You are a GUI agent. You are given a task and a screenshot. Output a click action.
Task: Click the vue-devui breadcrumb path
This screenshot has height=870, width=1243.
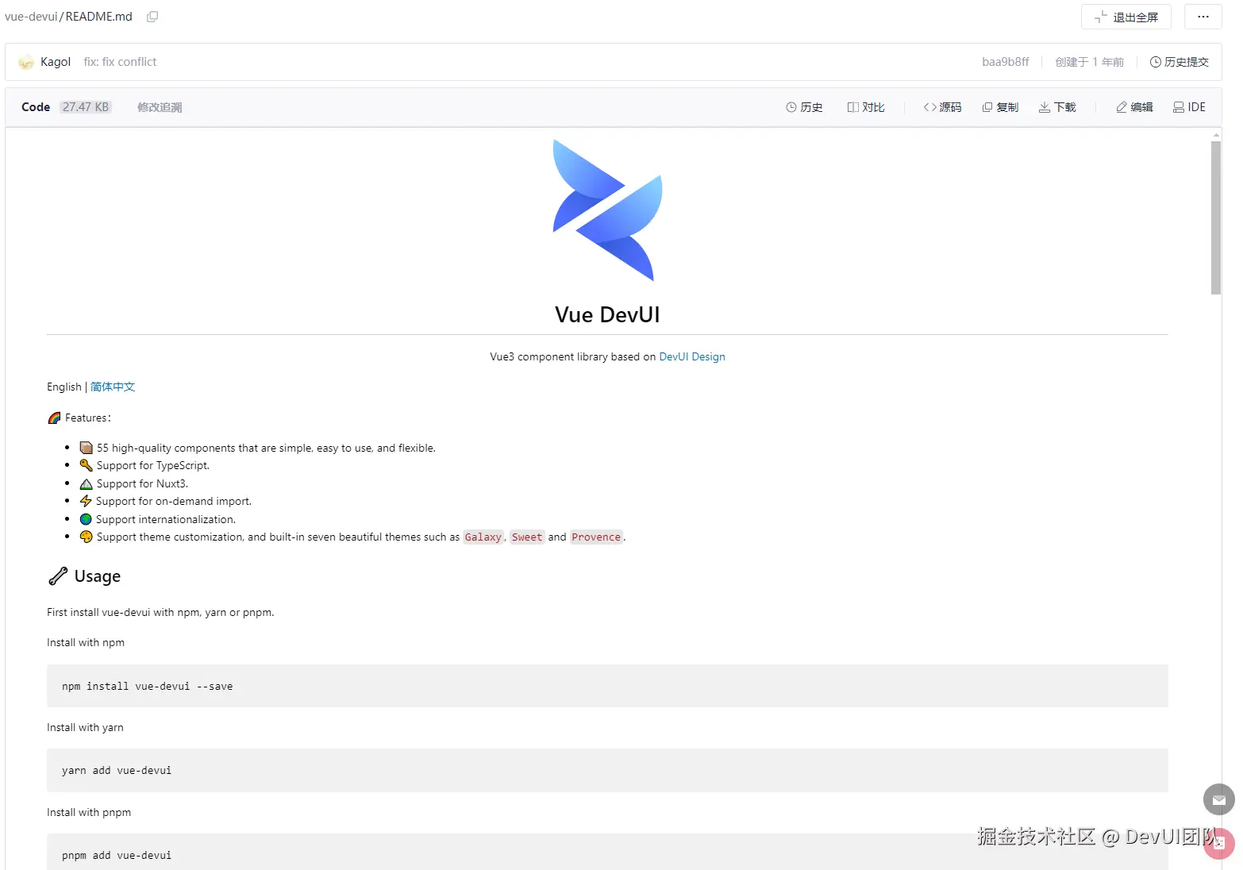[x=31, y=17]
